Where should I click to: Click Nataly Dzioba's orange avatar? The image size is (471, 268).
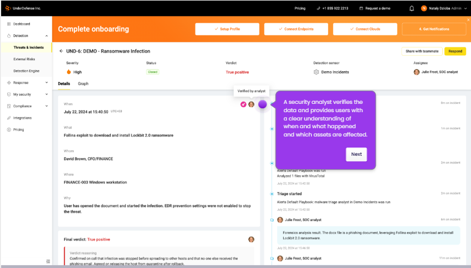coord(424,8)
